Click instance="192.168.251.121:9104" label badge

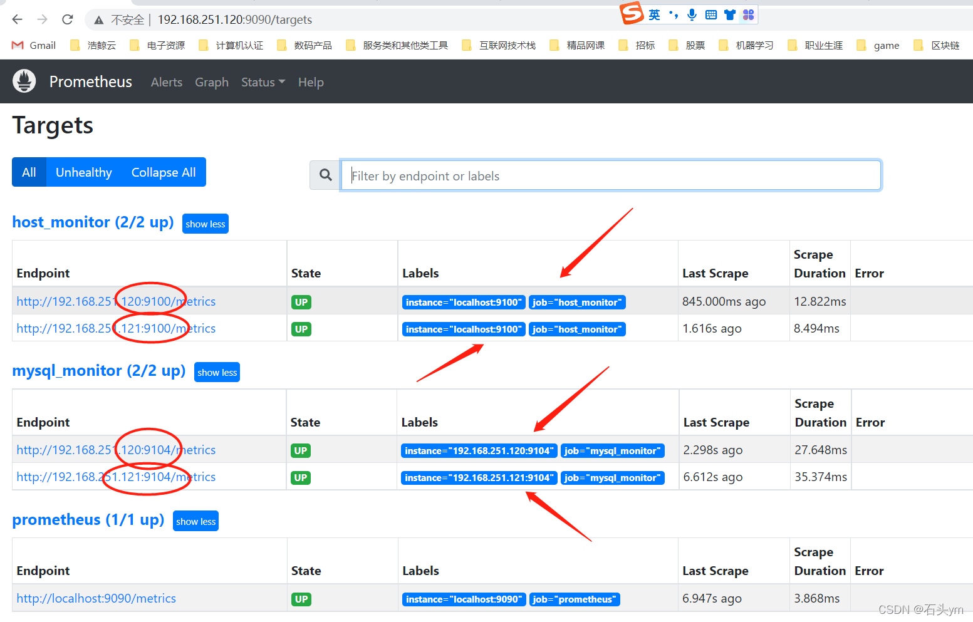[479, 477]
